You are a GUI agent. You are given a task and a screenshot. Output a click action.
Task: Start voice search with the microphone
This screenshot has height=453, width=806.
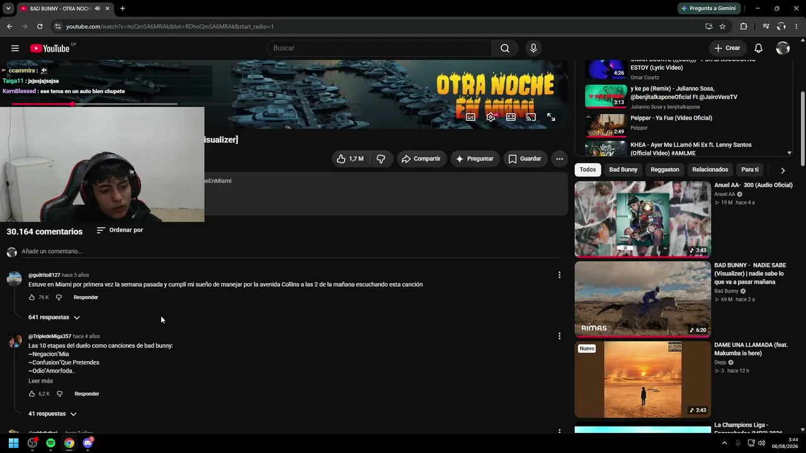coord(533,48)
